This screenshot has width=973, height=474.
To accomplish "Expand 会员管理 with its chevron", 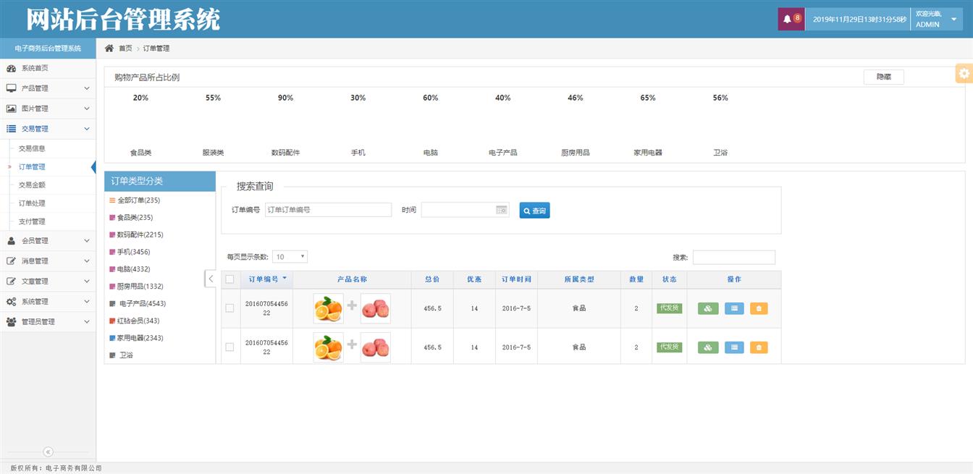I will click(87, 241).
